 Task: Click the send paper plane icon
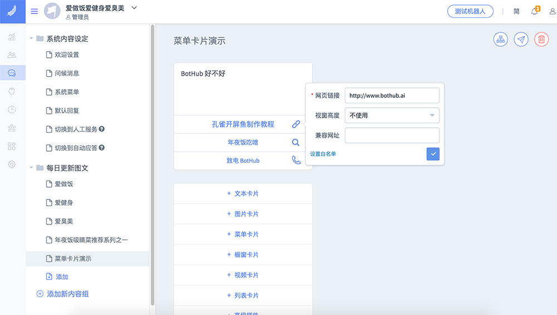pyautogui.click(x=521, y=39)
